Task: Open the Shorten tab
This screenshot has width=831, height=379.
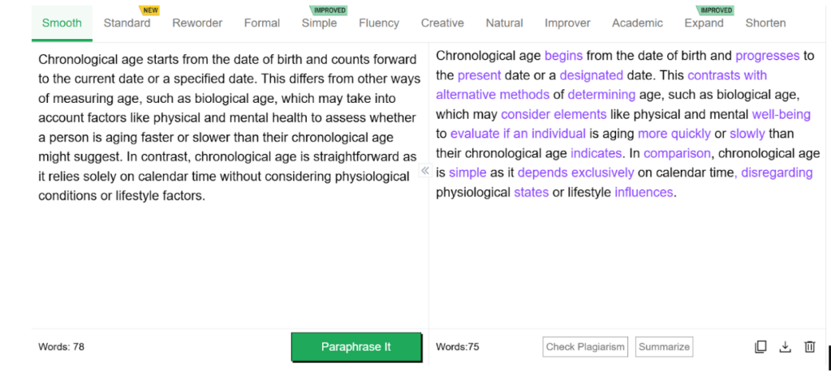Action: (x=765, y=23)
